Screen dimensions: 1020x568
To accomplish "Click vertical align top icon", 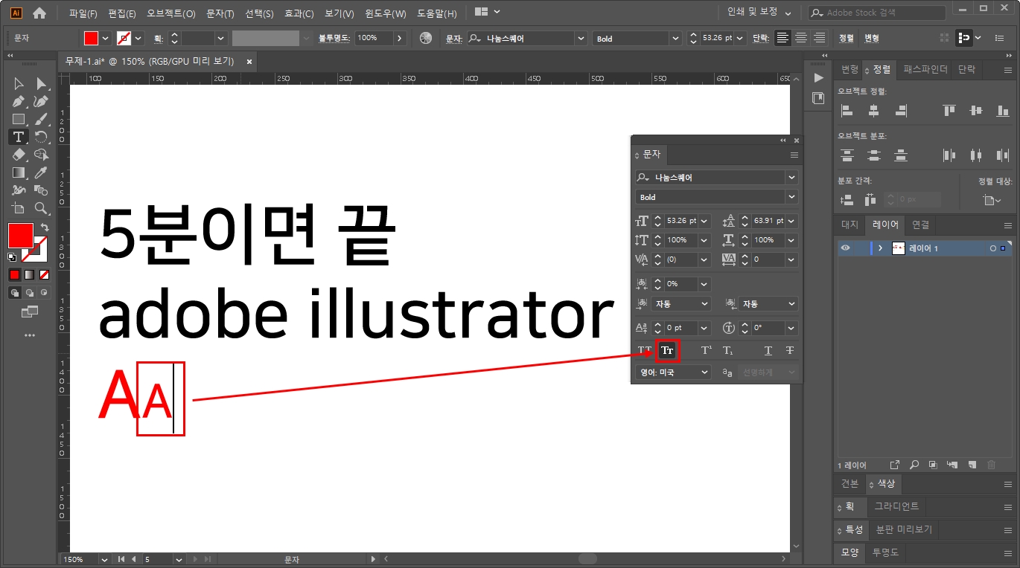I will [949, 111].
